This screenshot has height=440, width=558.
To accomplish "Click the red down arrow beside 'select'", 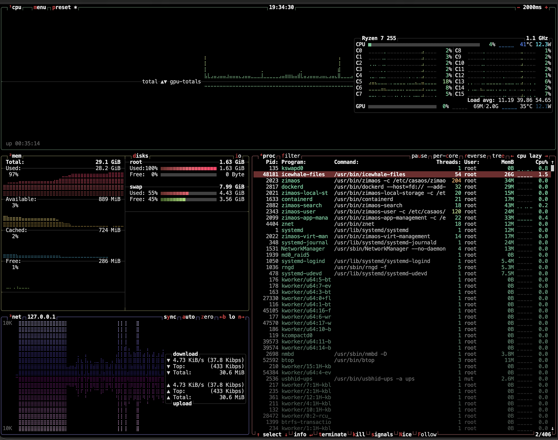I will [x=286, y=434].
